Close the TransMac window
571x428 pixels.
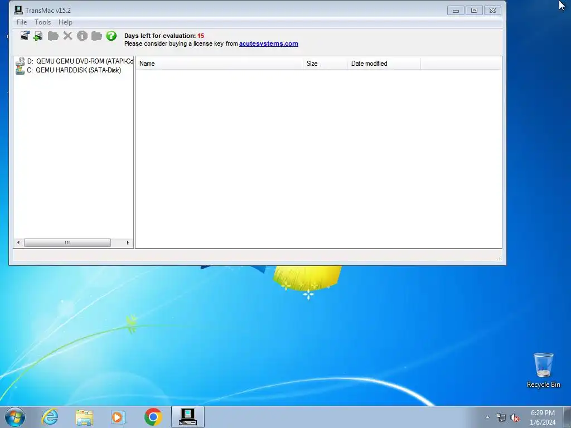pyautogui.click(x=493, y=11)
